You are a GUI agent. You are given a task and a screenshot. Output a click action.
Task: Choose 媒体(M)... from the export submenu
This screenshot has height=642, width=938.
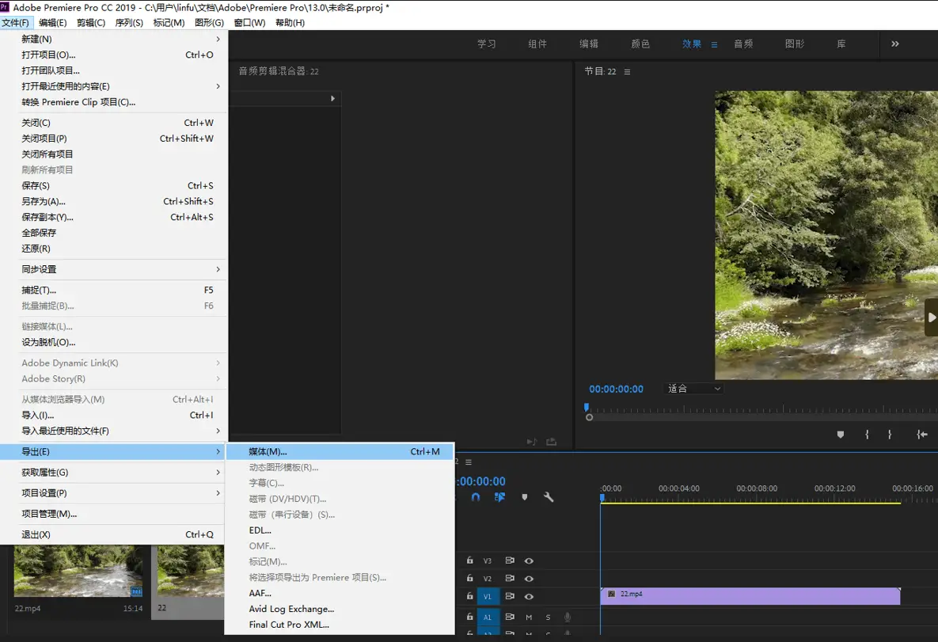click(x=340, y=452)
